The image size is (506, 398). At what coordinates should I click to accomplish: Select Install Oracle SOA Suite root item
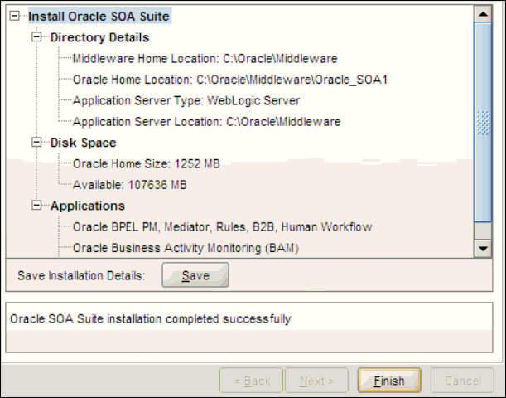[99, 16]
